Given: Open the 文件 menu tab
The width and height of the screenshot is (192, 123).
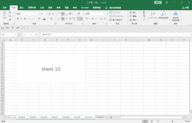Looking at the screenshot, I should point(5,8).
